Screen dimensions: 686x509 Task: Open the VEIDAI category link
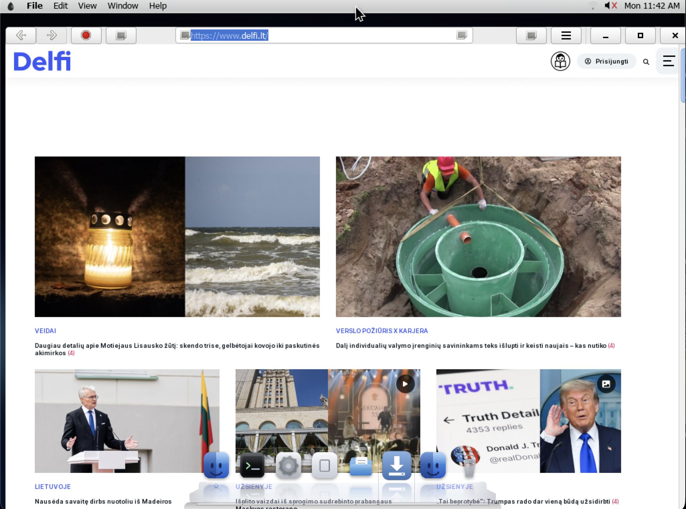click(45, 331)
